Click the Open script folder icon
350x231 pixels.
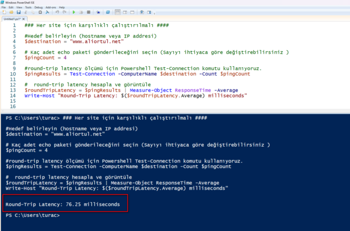[11, 12]
